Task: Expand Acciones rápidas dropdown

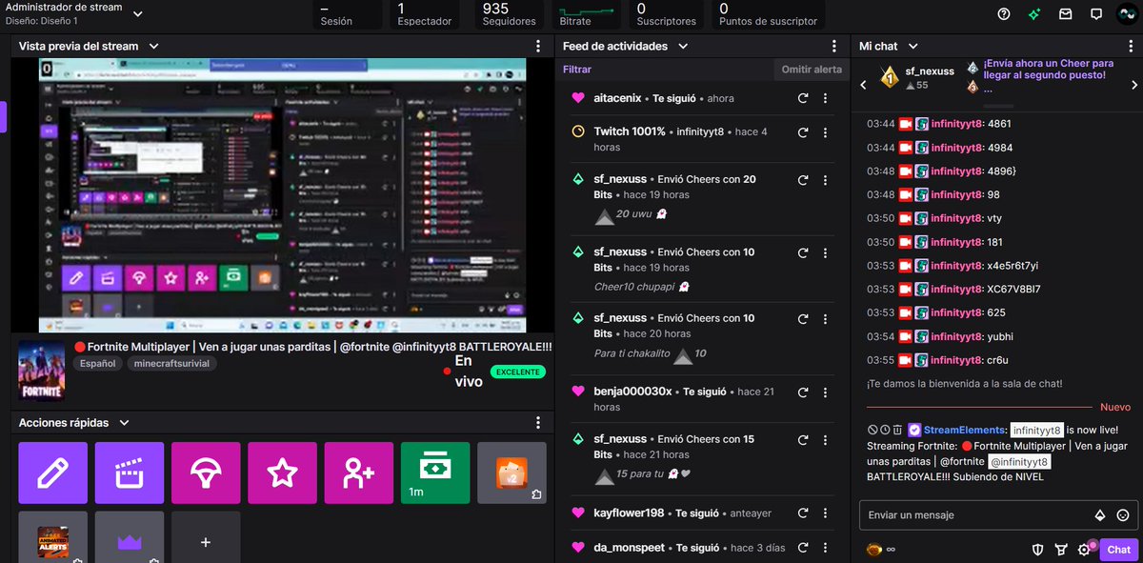Action: point(125,423)
